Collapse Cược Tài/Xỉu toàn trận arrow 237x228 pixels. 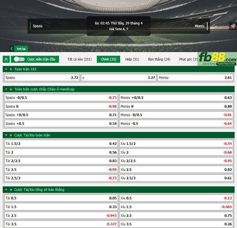[6, 135]
